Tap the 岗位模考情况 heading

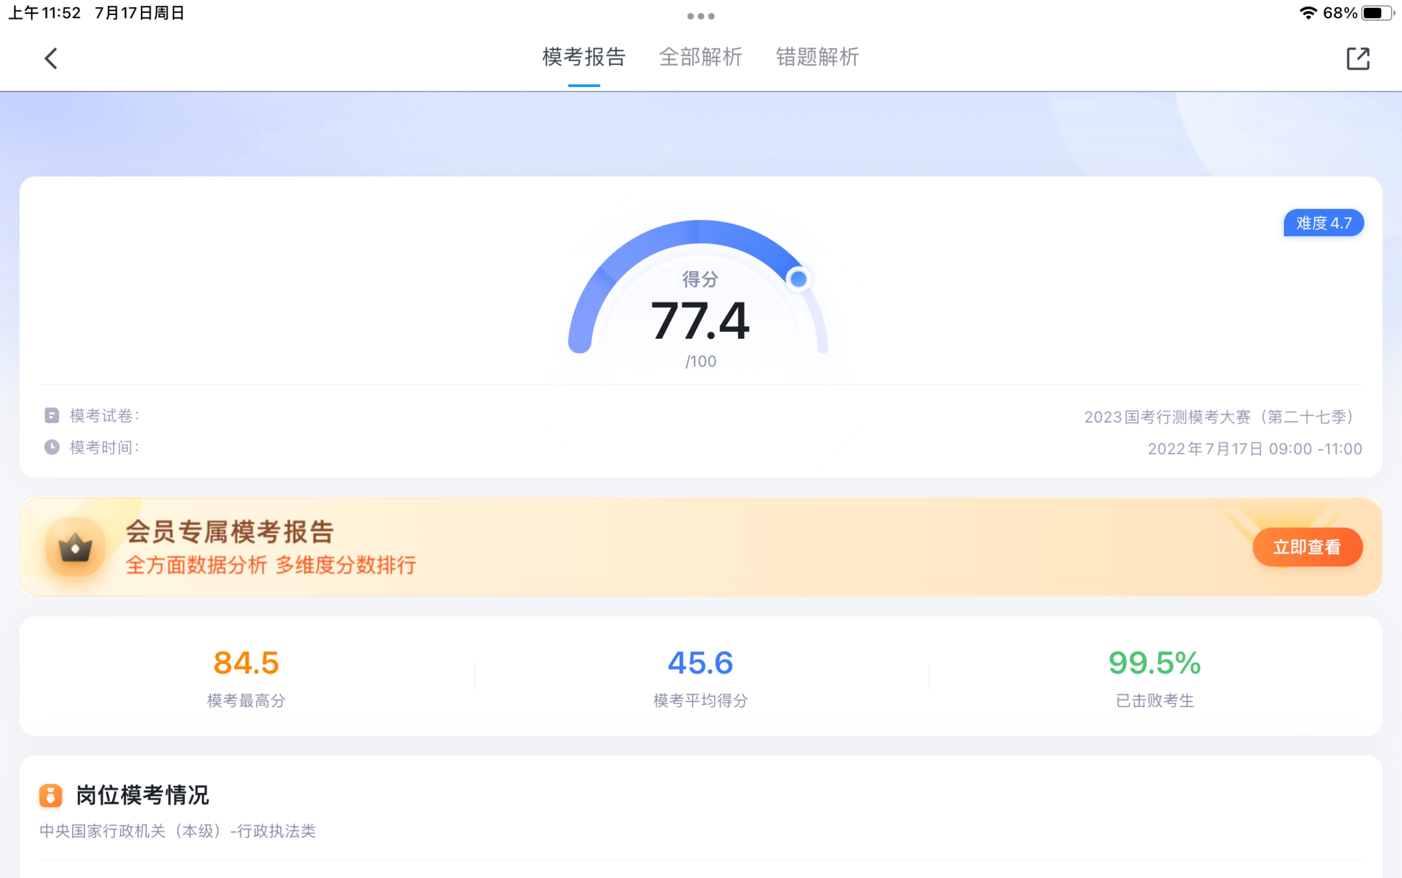142,796
